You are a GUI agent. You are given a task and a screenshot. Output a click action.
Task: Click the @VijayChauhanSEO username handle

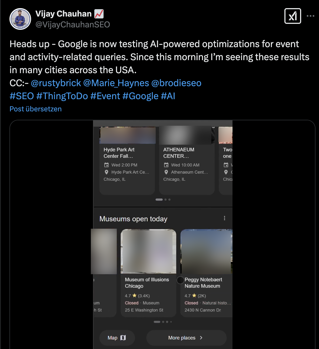click(73, 25)
